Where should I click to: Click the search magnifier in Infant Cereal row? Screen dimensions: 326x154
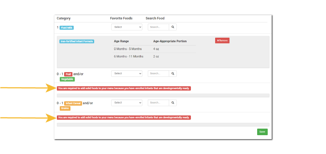(173, 103)
